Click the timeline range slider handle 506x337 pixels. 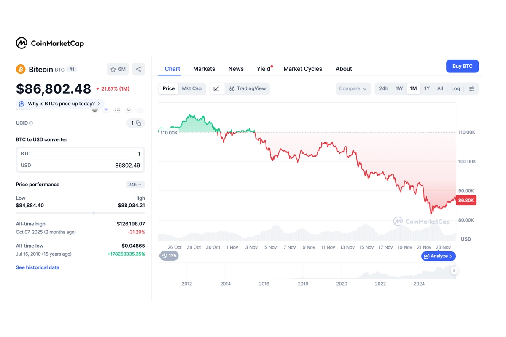(x=454, y=270)
